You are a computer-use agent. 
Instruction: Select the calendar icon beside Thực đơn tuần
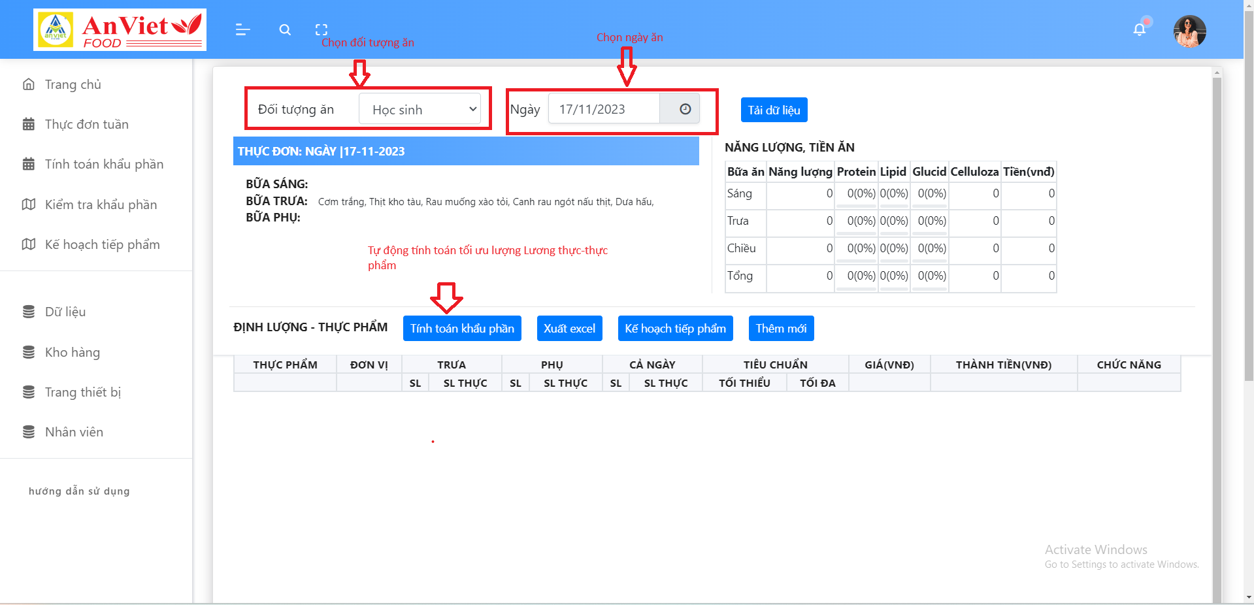pyautogui.click(x=29, y=124)
